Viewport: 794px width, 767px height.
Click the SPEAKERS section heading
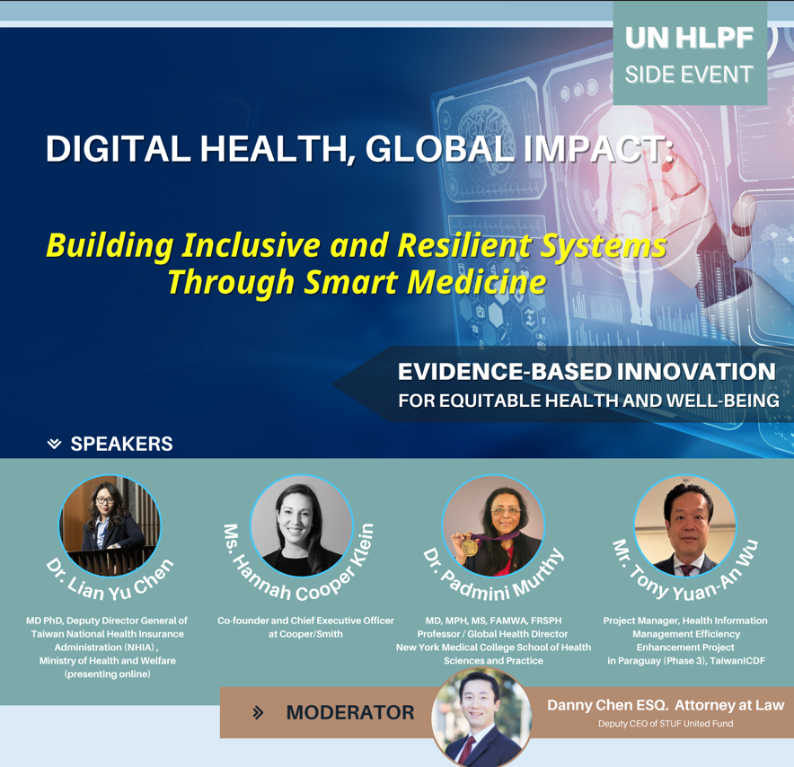121,444
